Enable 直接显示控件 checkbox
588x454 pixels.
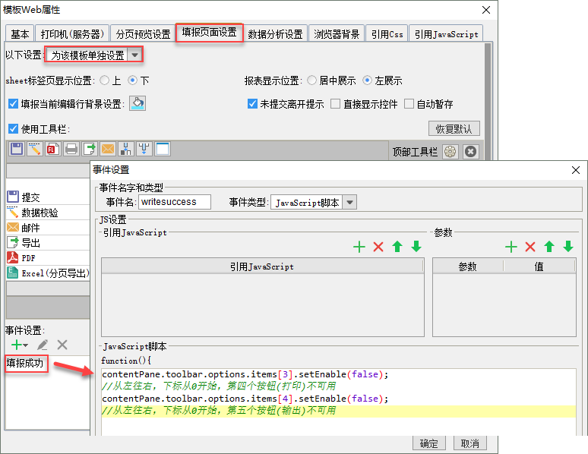[335, 104]
